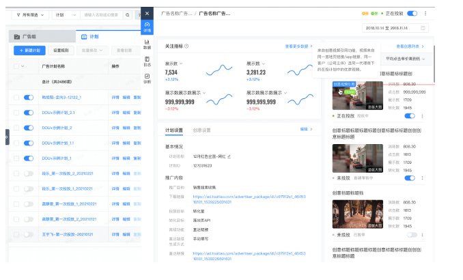Open the first creative street thumbnail
463x280 pixels.
point(358,96)
